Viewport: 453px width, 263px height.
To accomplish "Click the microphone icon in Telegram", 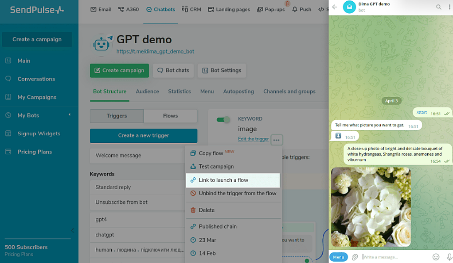I will click(449, 257).
